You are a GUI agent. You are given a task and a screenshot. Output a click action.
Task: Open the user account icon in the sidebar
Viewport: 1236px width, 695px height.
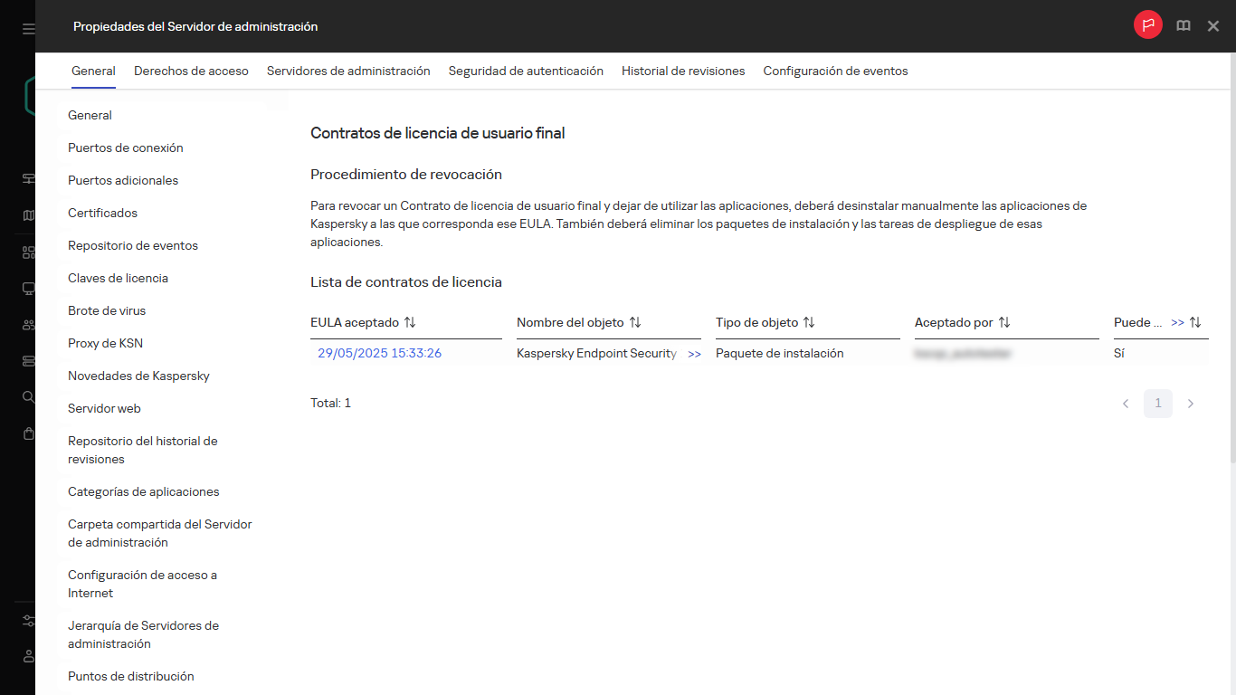[x=27, y=656]
